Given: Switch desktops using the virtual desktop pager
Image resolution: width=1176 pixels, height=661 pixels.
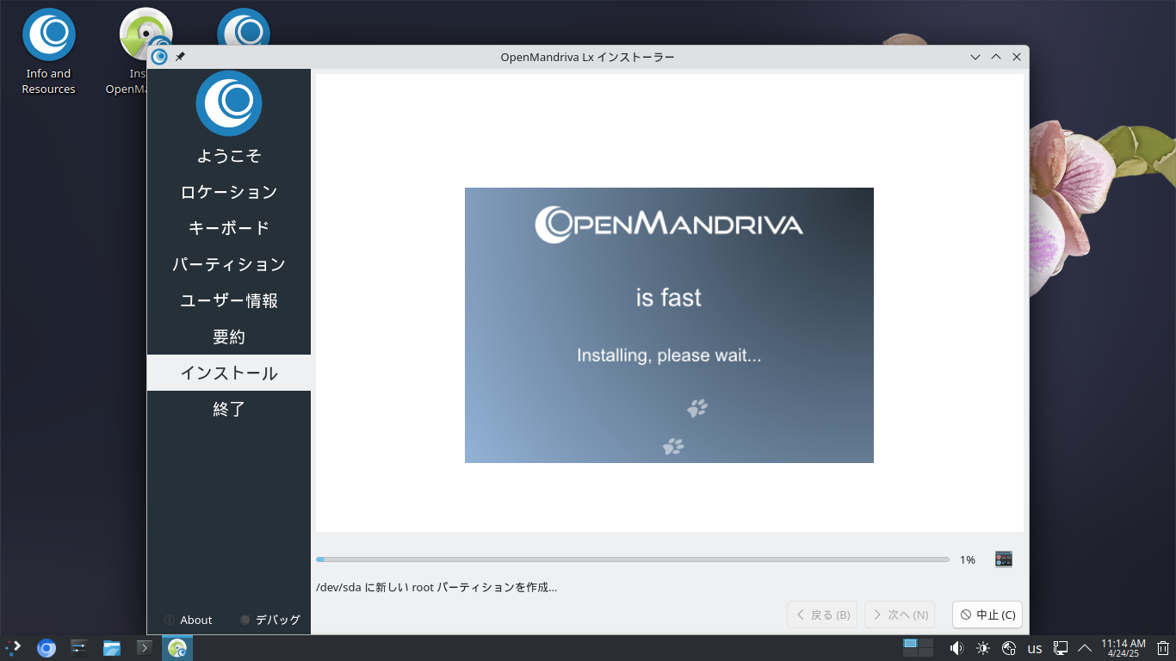Looking at the screenshot, I should 918,647.
